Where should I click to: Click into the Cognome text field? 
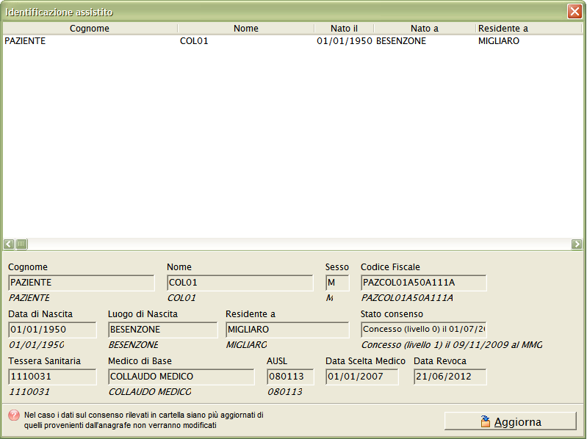coord(81,283)
